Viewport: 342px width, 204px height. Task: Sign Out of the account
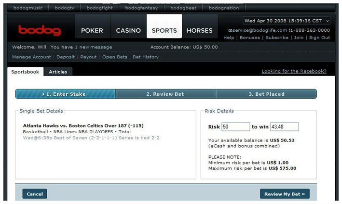320,38
